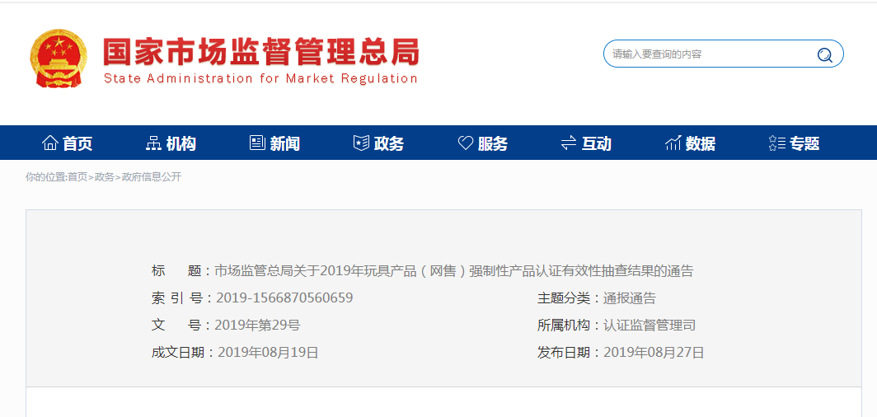Click the organization chart icon beside 机构
The image size is (877, 417).
pyautogui.click(x=153, y=143)
